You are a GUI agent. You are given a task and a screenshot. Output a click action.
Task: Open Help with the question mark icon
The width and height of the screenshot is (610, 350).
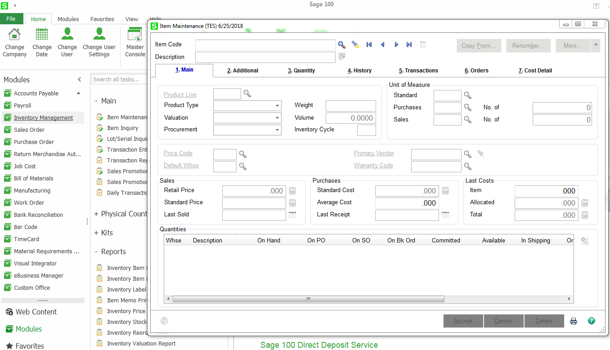591,320
